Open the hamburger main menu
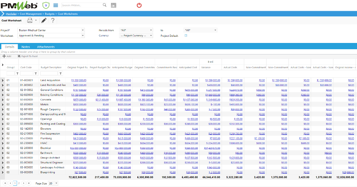357x187 pixels. click(55, 5)
